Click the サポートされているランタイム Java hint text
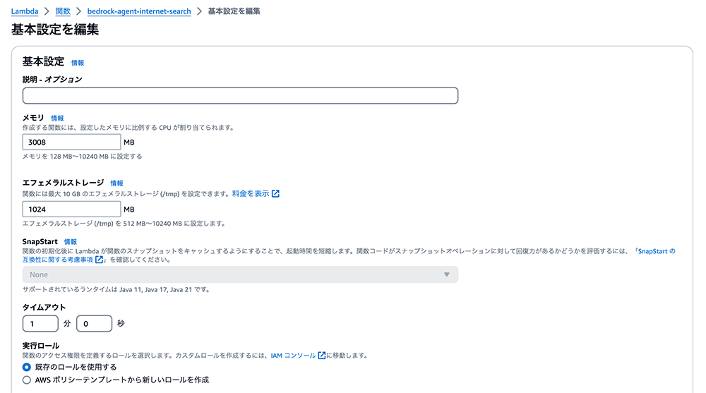Image resolution: width=706 pixels, height=393 pixels. point(116,290)
